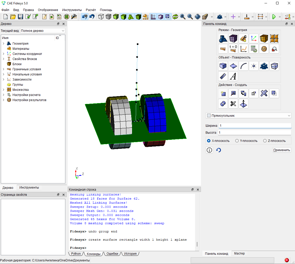Toggle green geometry shapes display button
Screen dimensions: 295x264
131,17
